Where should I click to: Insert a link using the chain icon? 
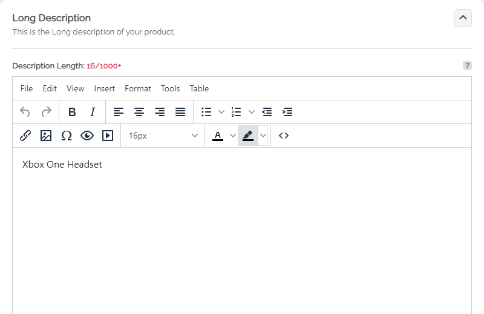(25, 136)
